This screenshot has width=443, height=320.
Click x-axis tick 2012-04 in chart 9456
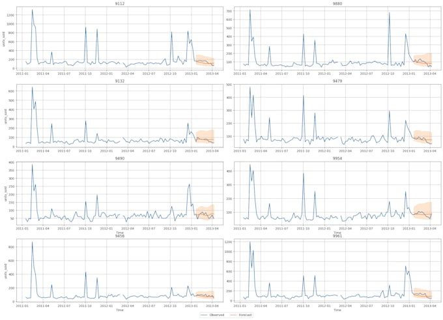[128, 306]
